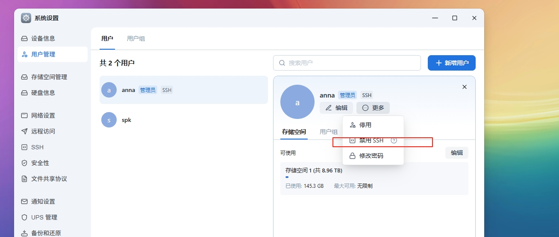Click the "最大可用: 无限制" text
Screen dimensions: 559x237
coord(353,186)
